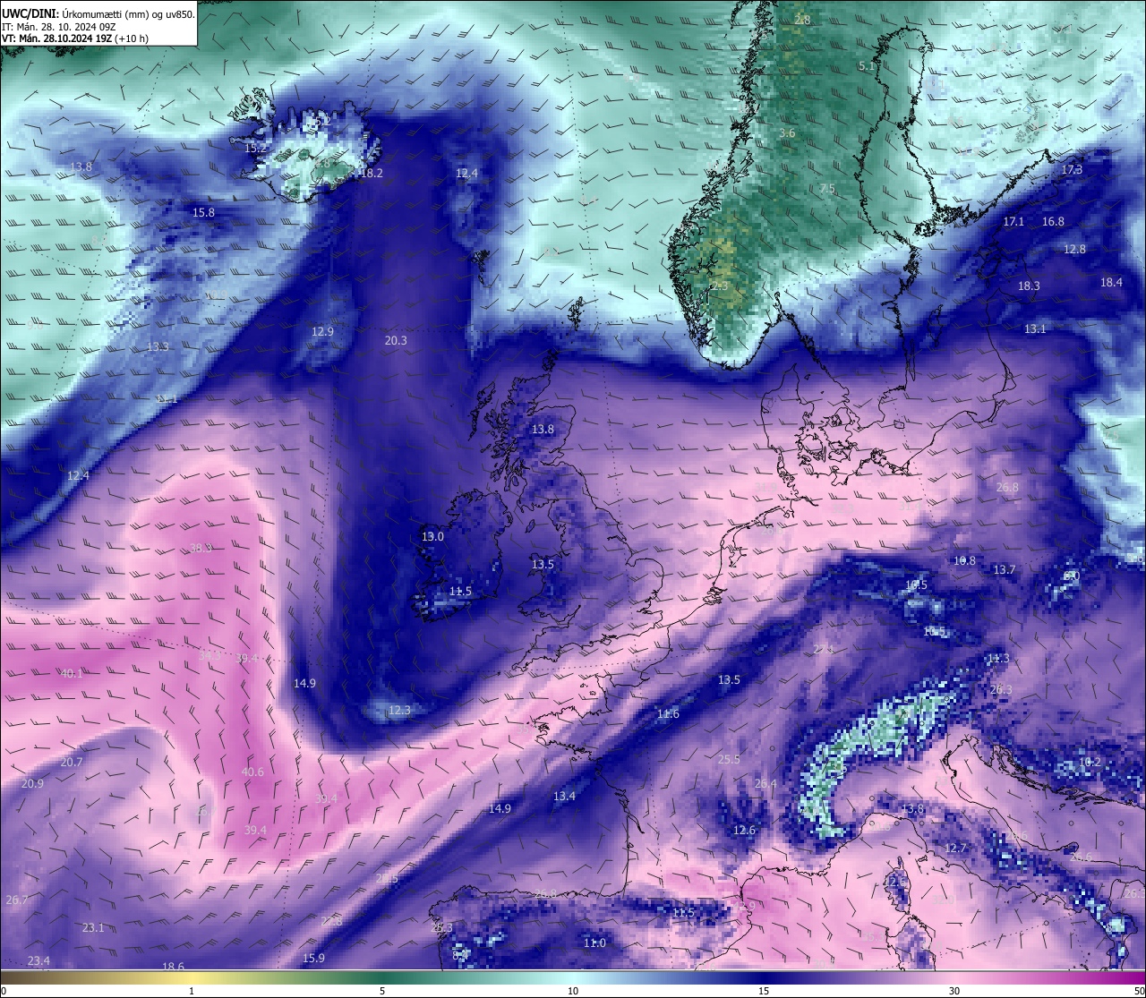Click the 26.4 value west of the Alps
This screenshot has height=998, width=1146.
click(x=765, y=783)
